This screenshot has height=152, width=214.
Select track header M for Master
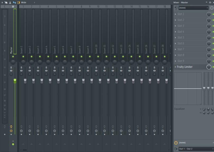tap(13, 7)
